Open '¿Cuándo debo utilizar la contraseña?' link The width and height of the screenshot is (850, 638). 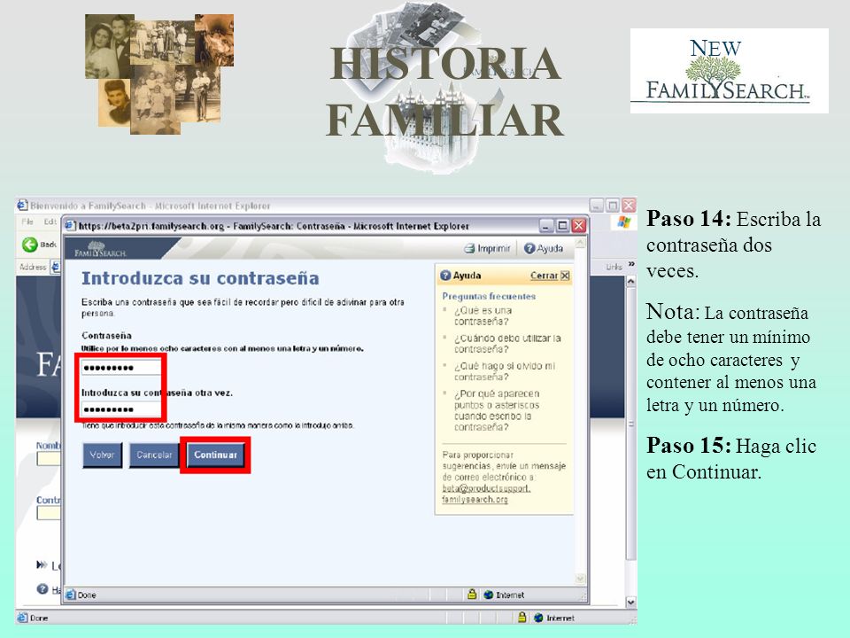tap(507, 344)
